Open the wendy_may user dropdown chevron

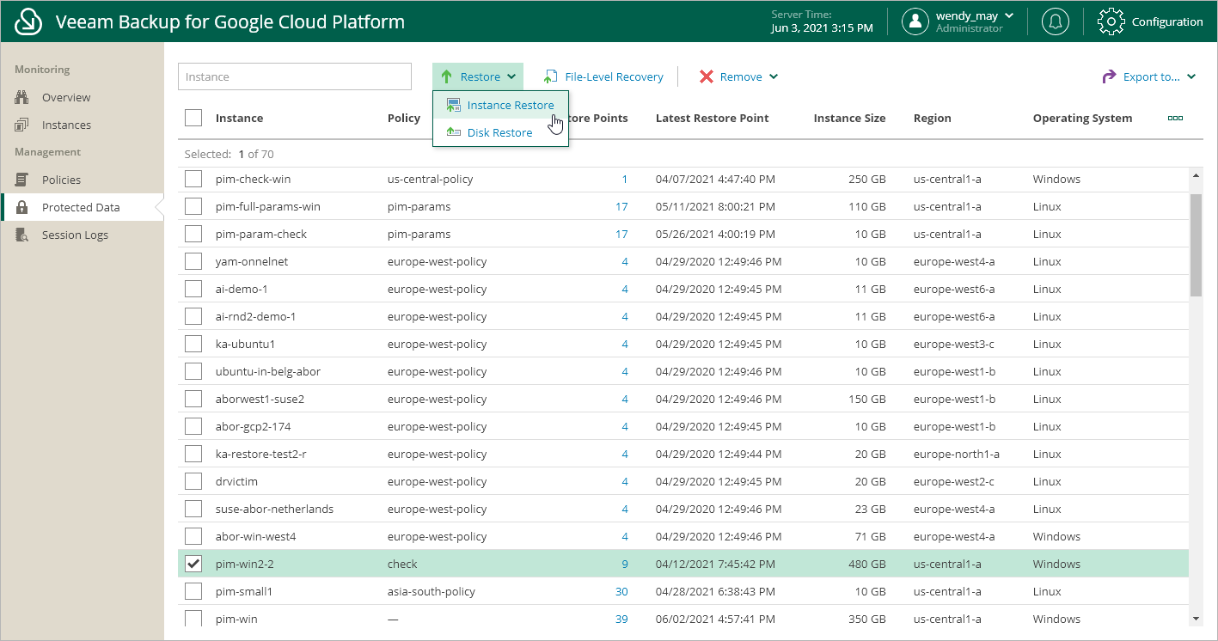tap(1009, 15)
